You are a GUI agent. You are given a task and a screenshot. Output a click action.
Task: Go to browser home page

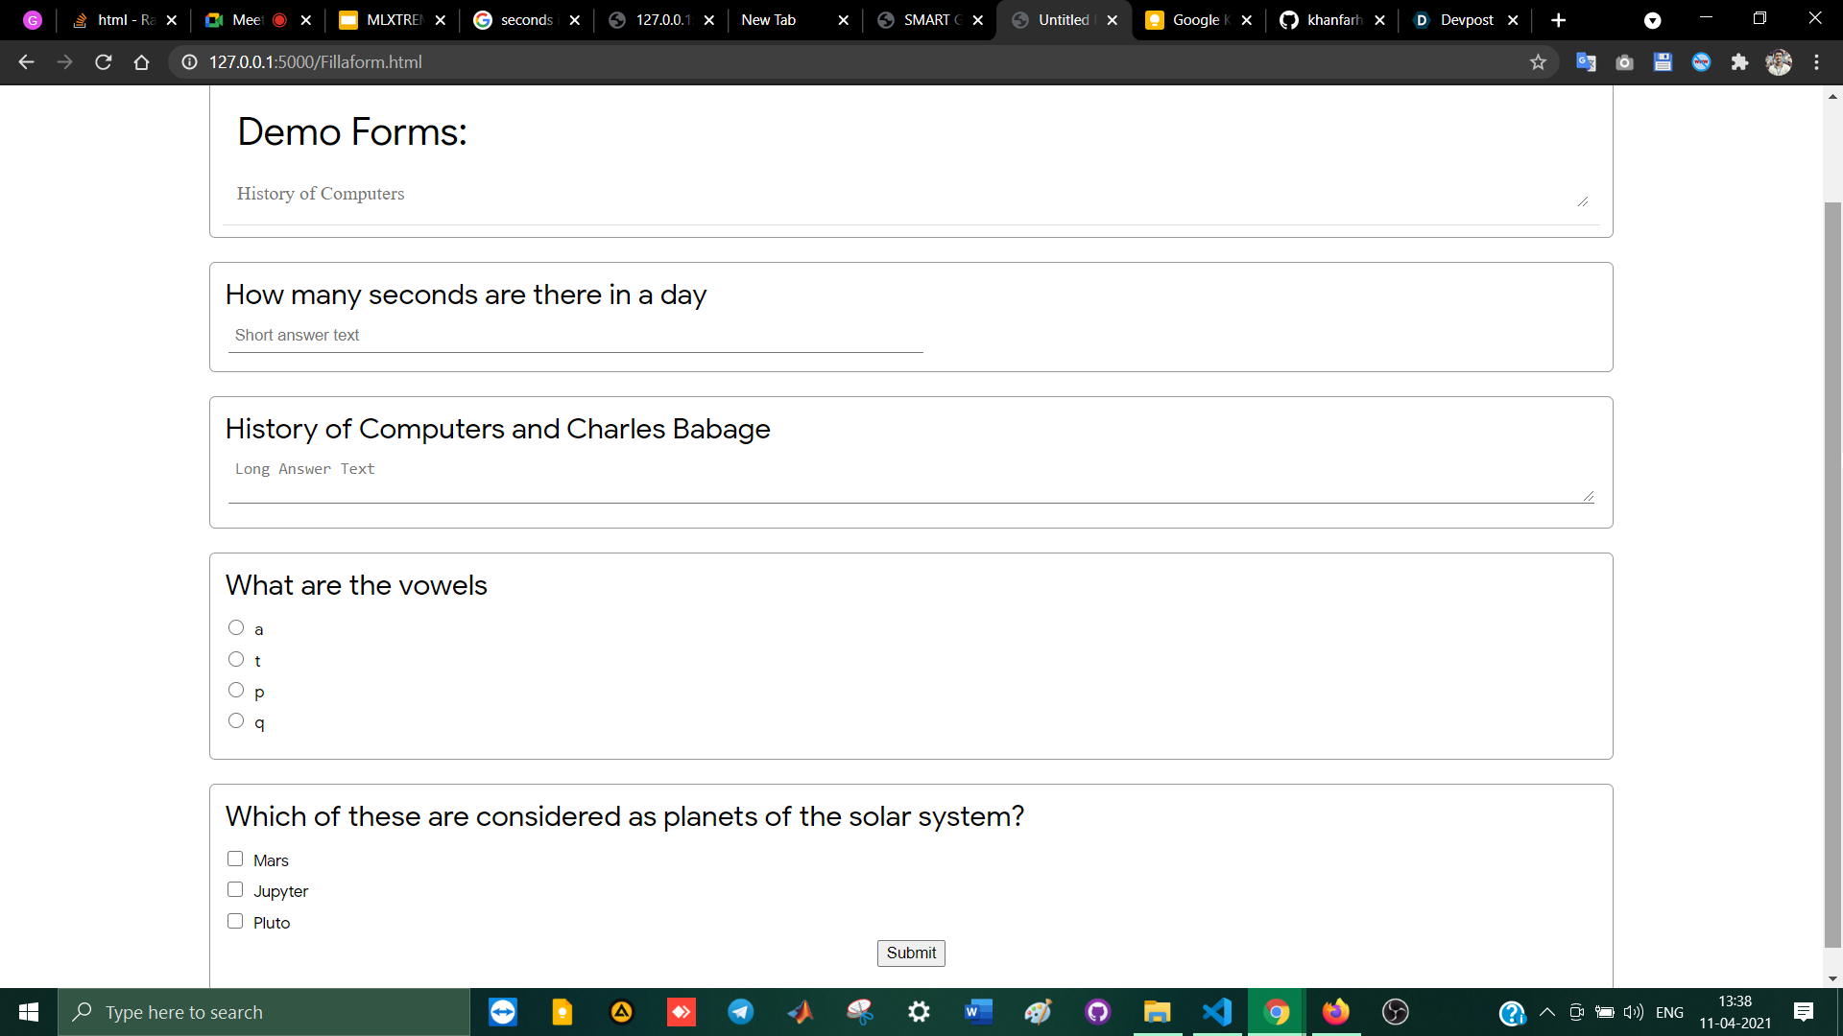coord(141,62)
